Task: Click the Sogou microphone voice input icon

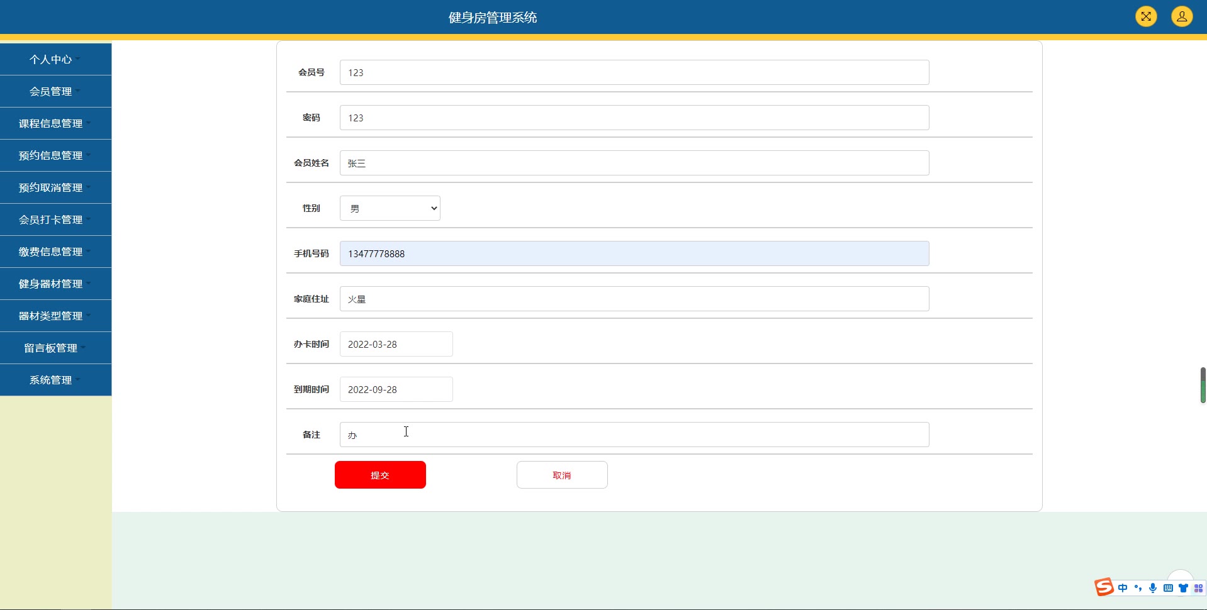Action: 1153,588
